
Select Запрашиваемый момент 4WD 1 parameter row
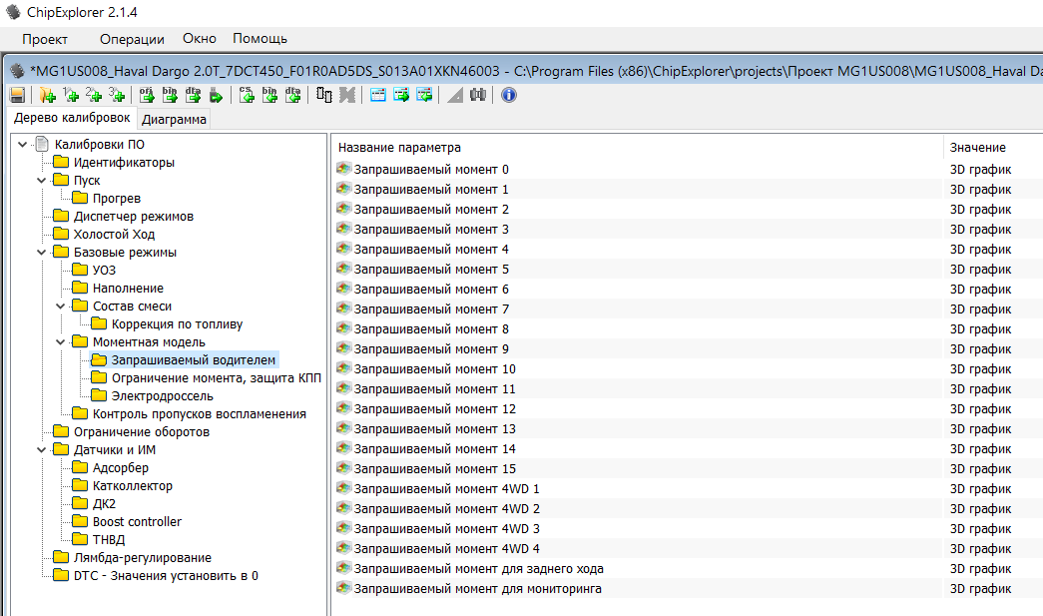point(446,489)
